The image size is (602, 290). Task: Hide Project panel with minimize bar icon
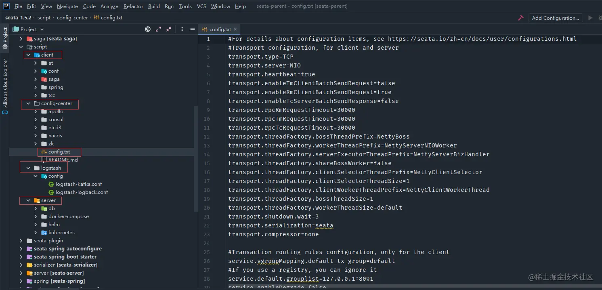click(192, 29)
